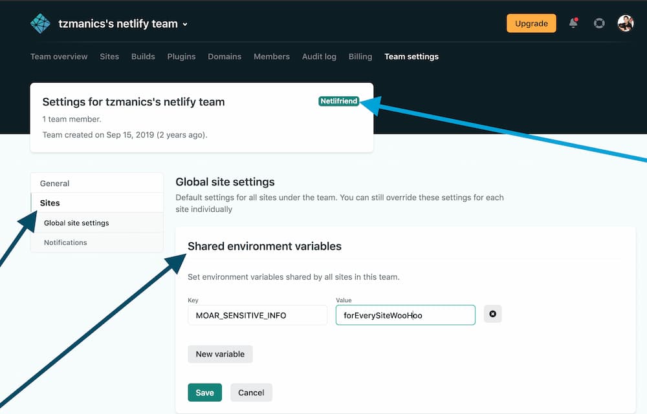Viewport: 647px width, 414px height.
Task: Open the Builds tab
Action: pyautogui.click(x=143, y=56)
